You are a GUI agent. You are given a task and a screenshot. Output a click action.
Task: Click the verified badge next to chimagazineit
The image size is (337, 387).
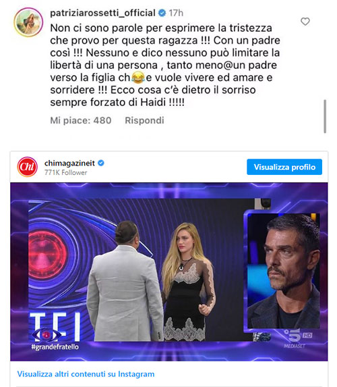point(101,163)
